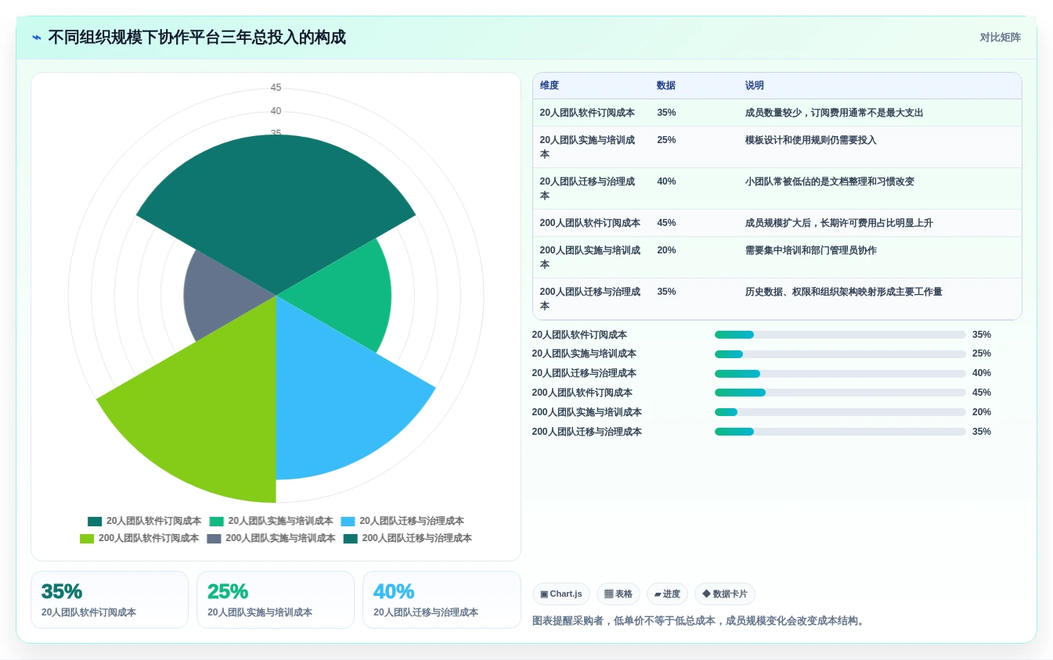Image resolution: width=1053 pixels, height=660 pixels.
Task: Click the footer note about 低单价不等于低总成本
Action: (x=699, y=621)
